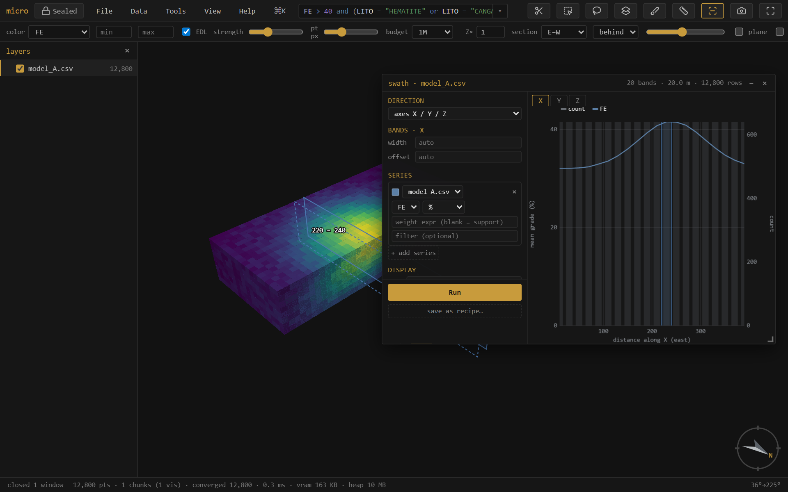788x492 pixels.
Task: Open the direction axes X / Y / Z dropdown
Action: click(455, 114)
